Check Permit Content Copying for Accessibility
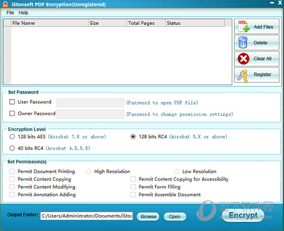Viewport: 284px width, 231px height. [133, 179]
